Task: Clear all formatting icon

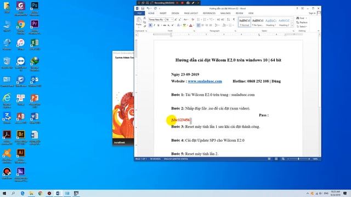Action: coord(193,20)
